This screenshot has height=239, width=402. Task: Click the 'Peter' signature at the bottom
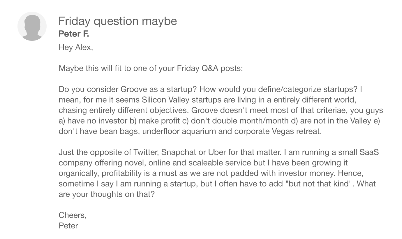[68, 226]
